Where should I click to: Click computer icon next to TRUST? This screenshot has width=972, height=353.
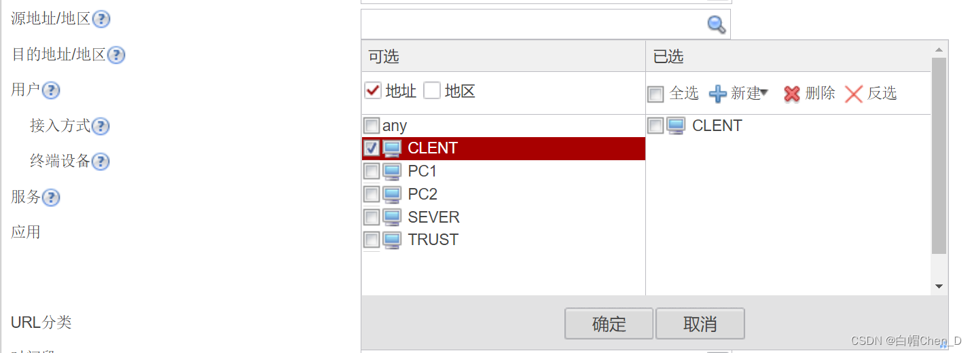click(x=393, y=240)
